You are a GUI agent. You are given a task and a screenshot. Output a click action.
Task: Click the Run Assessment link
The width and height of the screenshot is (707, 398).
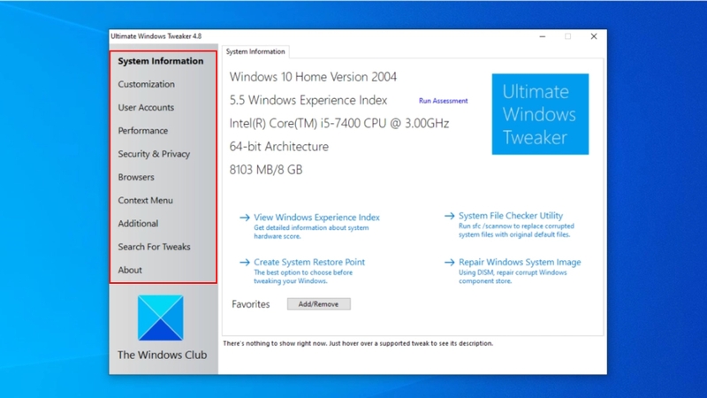[x=444, y=101]
